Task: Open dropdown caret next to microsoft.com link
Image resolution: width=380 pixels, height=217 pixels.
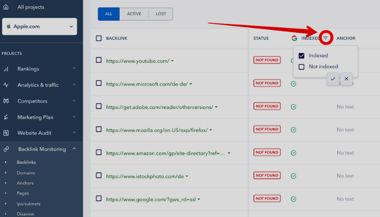Action: pyautogui.click(x=191, y=84)
